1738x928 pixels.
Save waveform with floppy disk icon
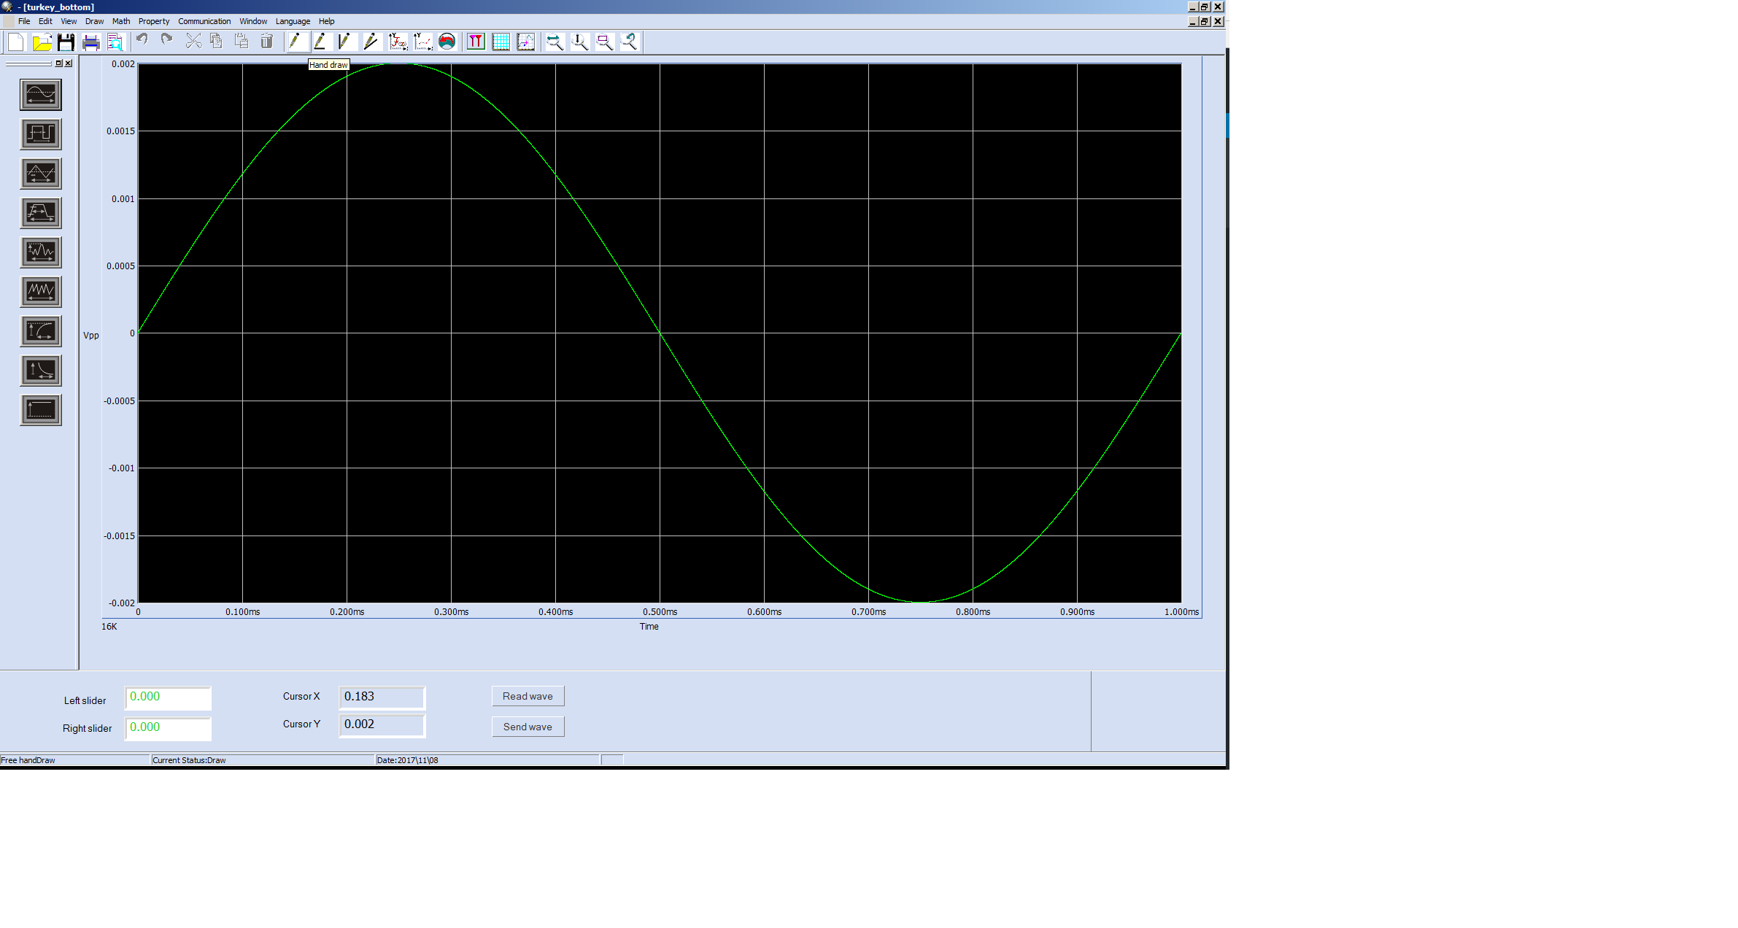coord(66,42)
